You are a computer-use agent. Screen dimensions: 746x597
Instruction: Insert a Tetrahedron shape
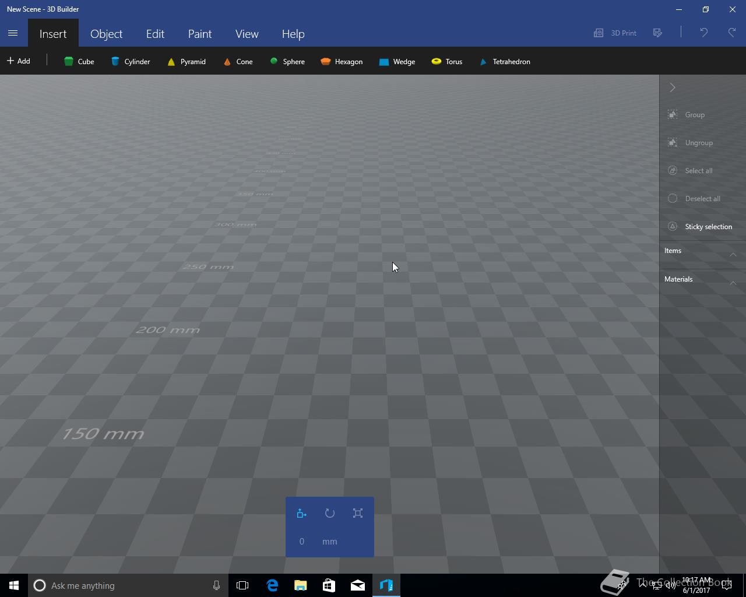505,61
